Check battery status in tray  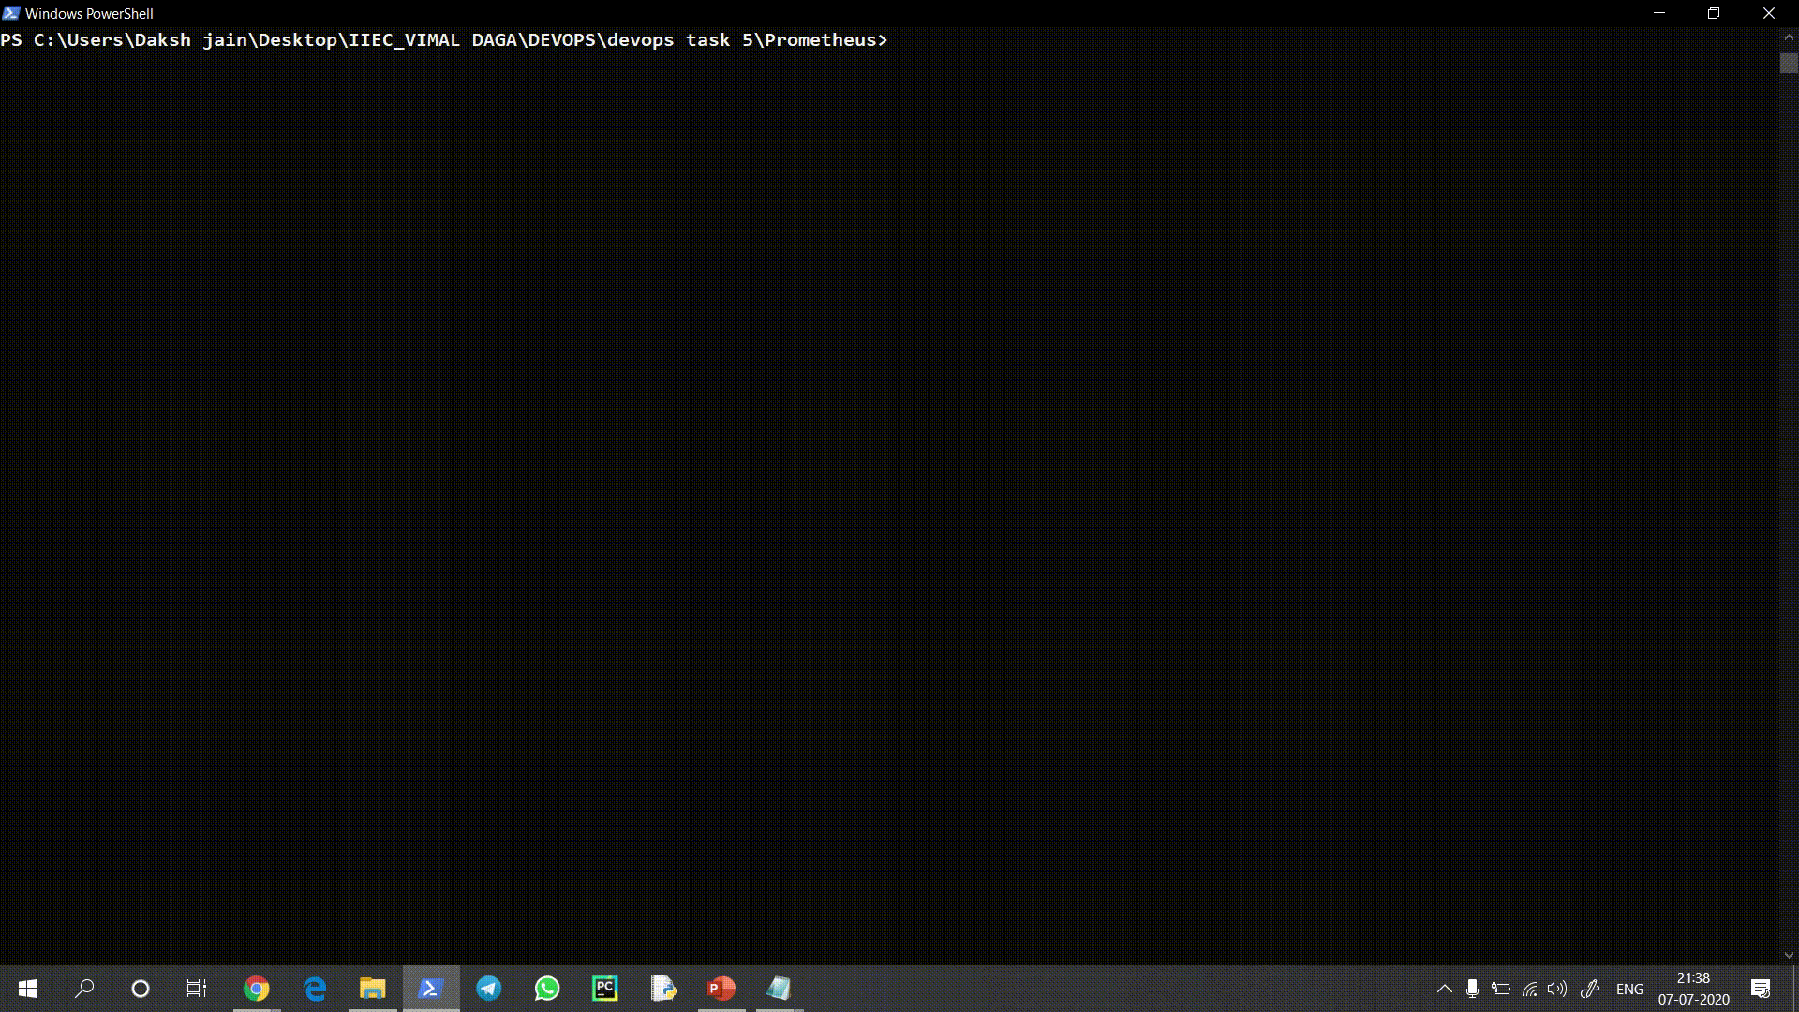1501,989
